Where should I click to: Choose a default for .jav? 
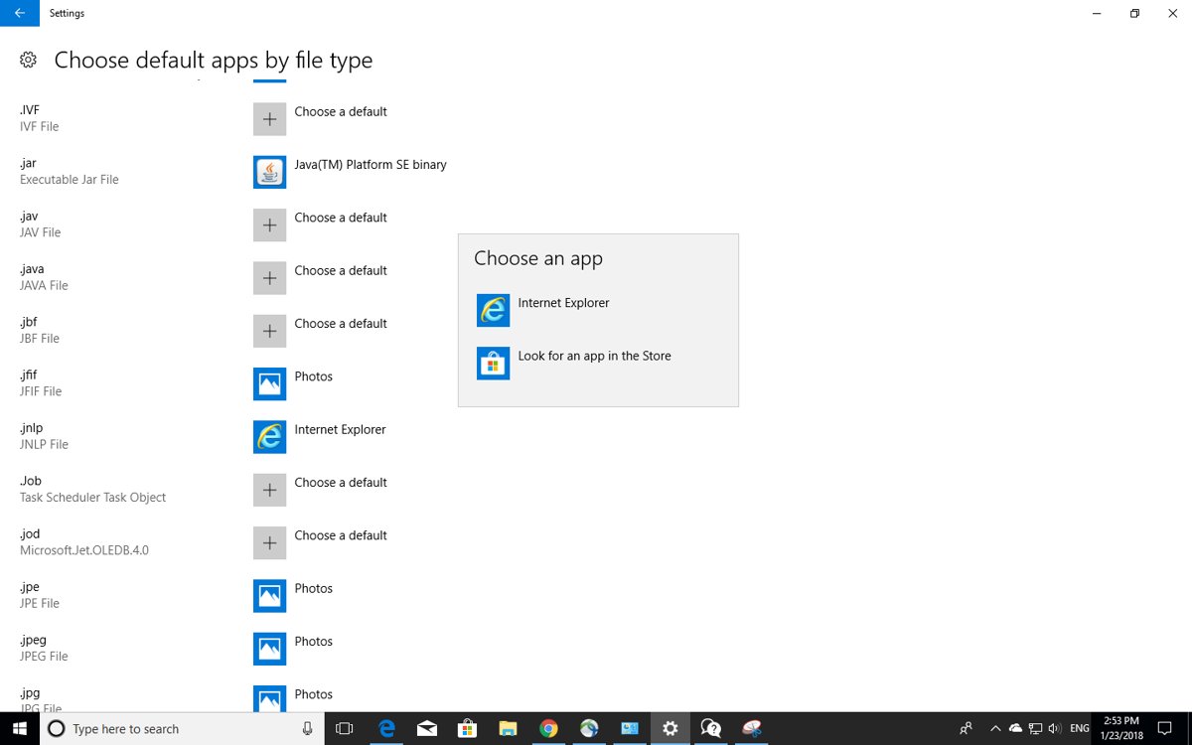tap(341, 218)
